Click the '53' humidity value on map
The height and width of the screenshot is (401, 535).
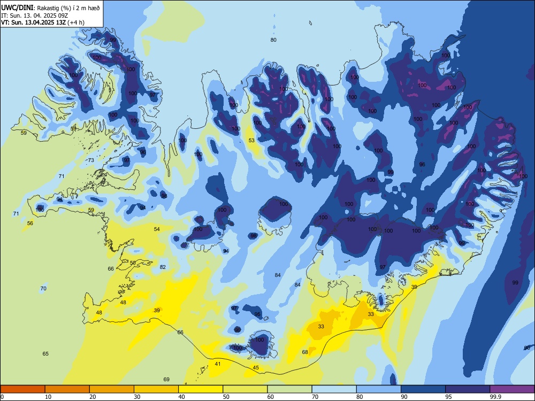pyautogui.click(x=251, y=141)
